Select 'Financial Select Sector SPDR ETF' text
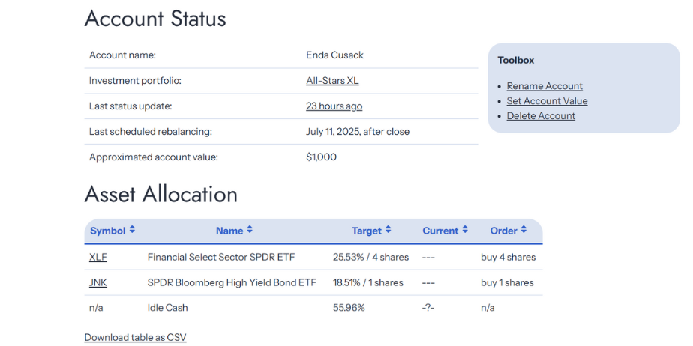This screenshot has height=346, width=693. click(x=221, y=258)
